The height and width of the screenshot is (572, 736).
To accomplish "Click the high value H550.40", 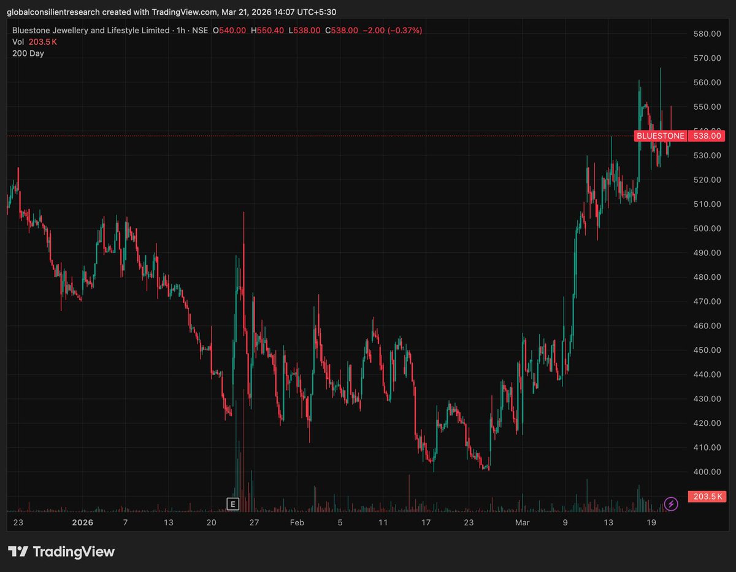I will (x=267, y=30).
